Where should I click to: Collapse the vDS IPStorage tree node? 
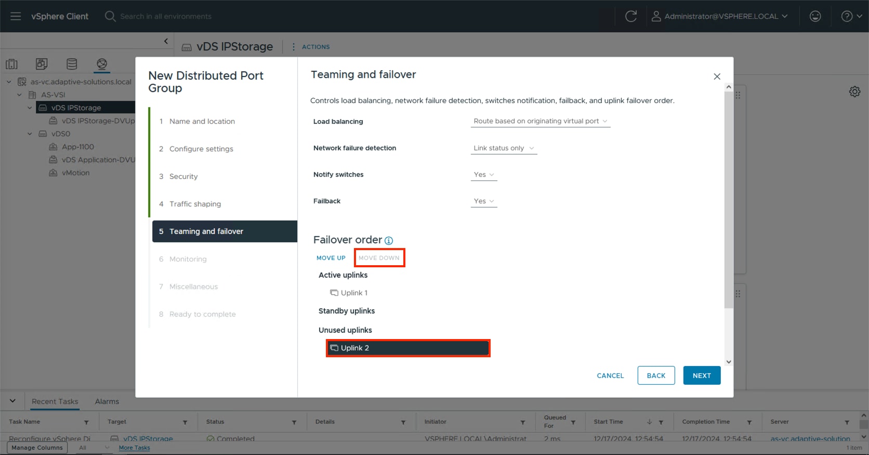pyautogui.click(x=30, y=108)
